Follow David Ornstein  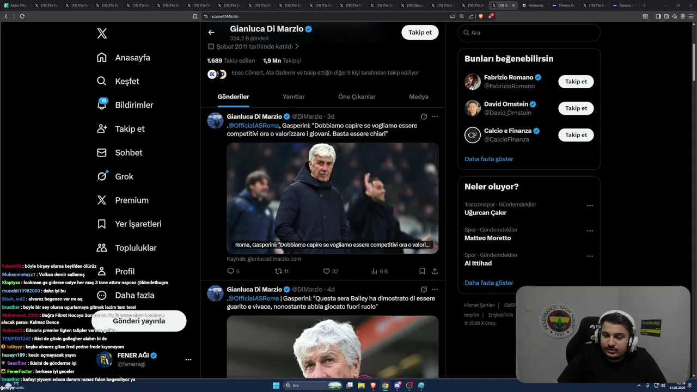[576, 108]
